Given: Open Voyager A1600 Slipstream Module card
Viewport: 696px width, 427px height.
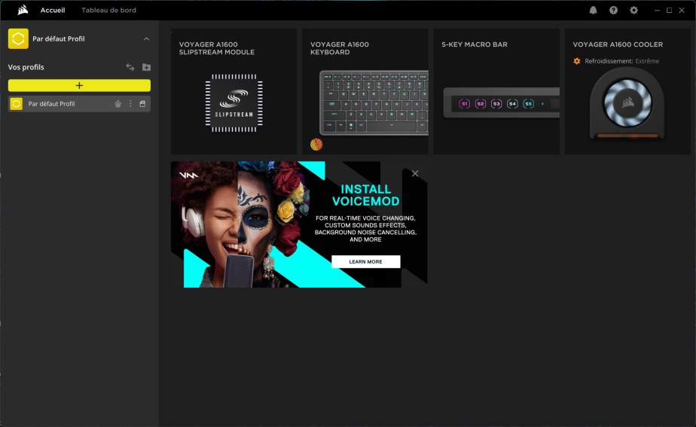Looking at the screenshot, I should (x=234, y=92).
